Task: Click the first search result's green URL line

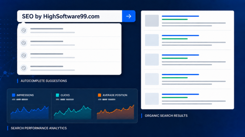Action: click(x=175, y=19)
